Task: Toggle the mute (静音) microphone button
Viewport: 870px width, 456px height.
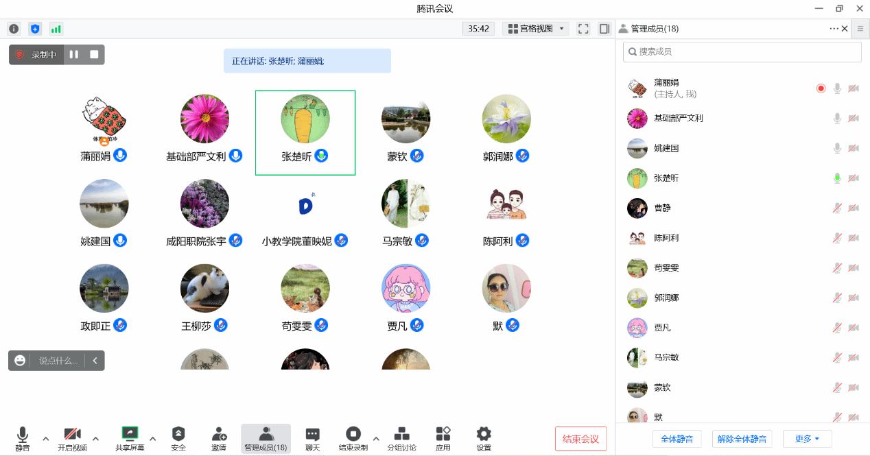Action: pos(23,434)
